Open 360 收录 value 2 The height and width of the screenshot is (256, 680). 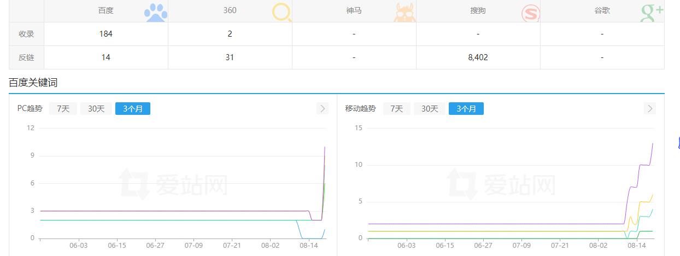tap(230, 34)
